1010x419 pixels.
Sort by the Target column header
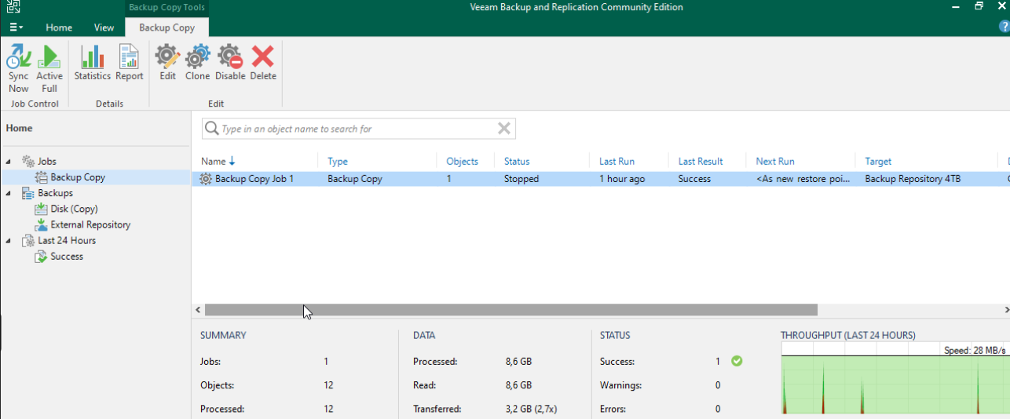pos(878,161)
